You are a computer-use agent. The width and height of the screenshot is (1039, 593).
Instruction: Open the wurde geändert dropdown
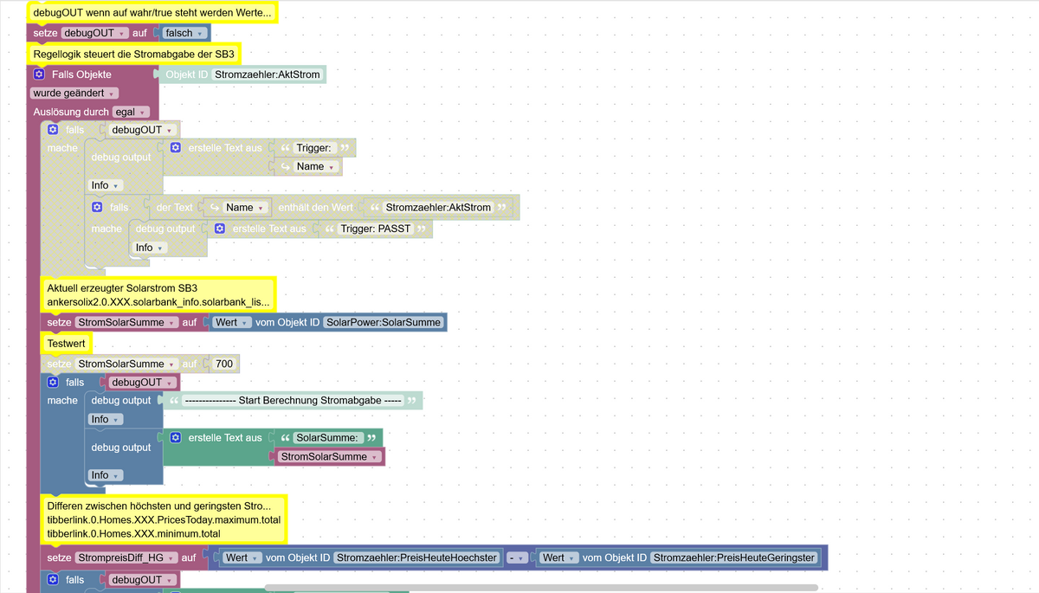[x=74, y=93]
